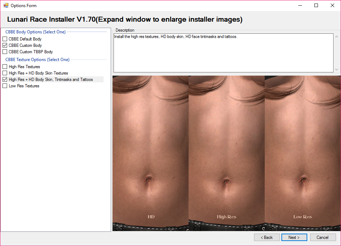The width and height of the screenshot is (341, 246).
Task: Click the CBBE Texture Options group header
Action: (37, 59)
